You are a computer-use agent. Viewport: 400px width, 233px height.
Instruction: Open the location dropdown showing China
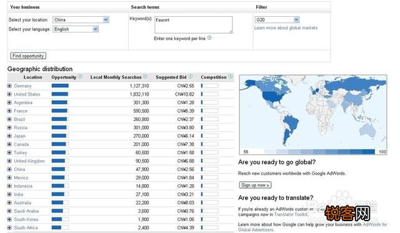point(81,20)
